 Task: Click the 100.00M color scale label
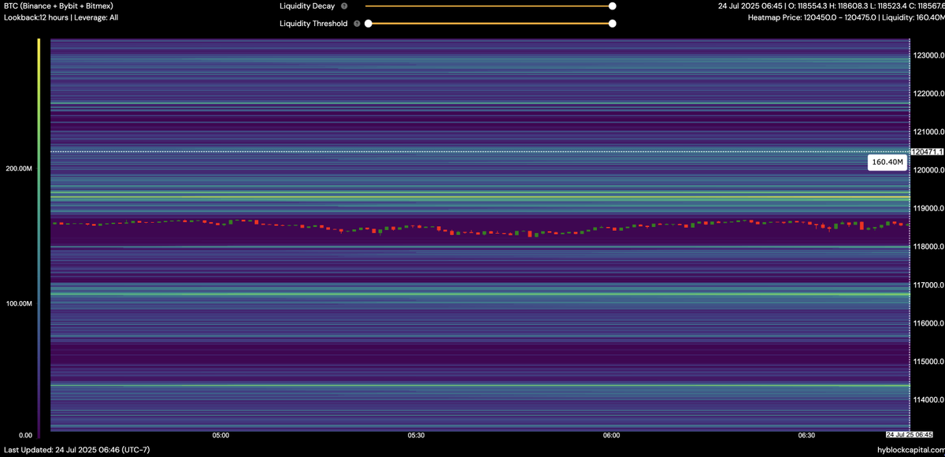tap(20, 303)
